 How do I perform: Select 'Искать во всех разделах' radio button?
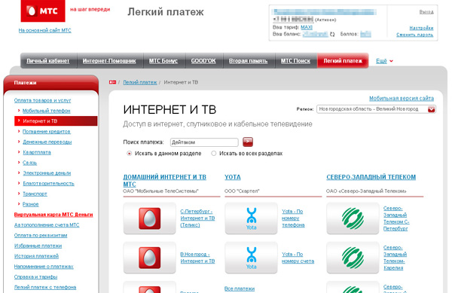(214, 154)
